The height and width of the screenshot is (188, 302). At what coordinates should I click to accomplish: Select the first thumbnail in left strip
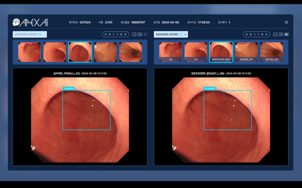29,52
